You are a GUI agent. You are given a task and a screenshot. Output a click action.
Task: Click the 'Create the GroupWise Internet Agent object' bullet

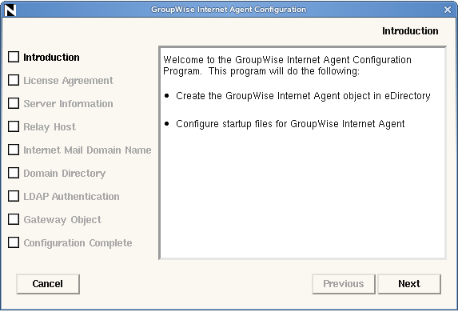pyautogui.click(x=303, y=96)
